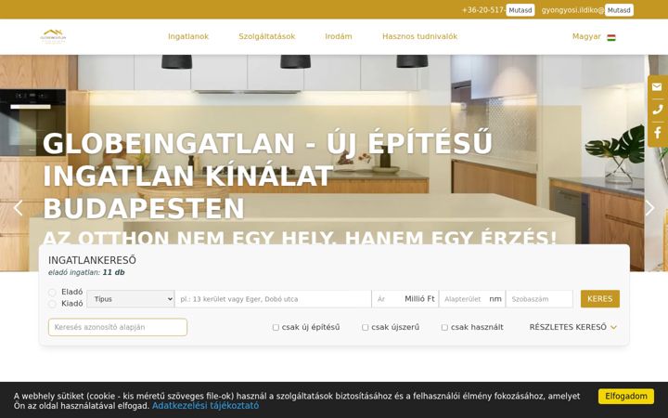Open the Ingatlanok menu
Viewport: 668px width, 418px height.
click(188, 36)
